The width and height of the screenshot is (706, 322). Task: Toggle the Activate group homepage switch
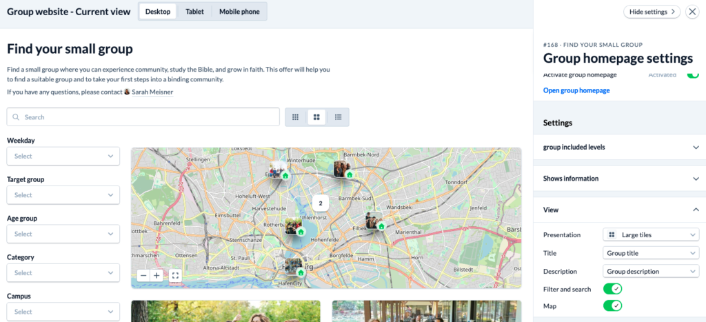(x=692, y=74)
